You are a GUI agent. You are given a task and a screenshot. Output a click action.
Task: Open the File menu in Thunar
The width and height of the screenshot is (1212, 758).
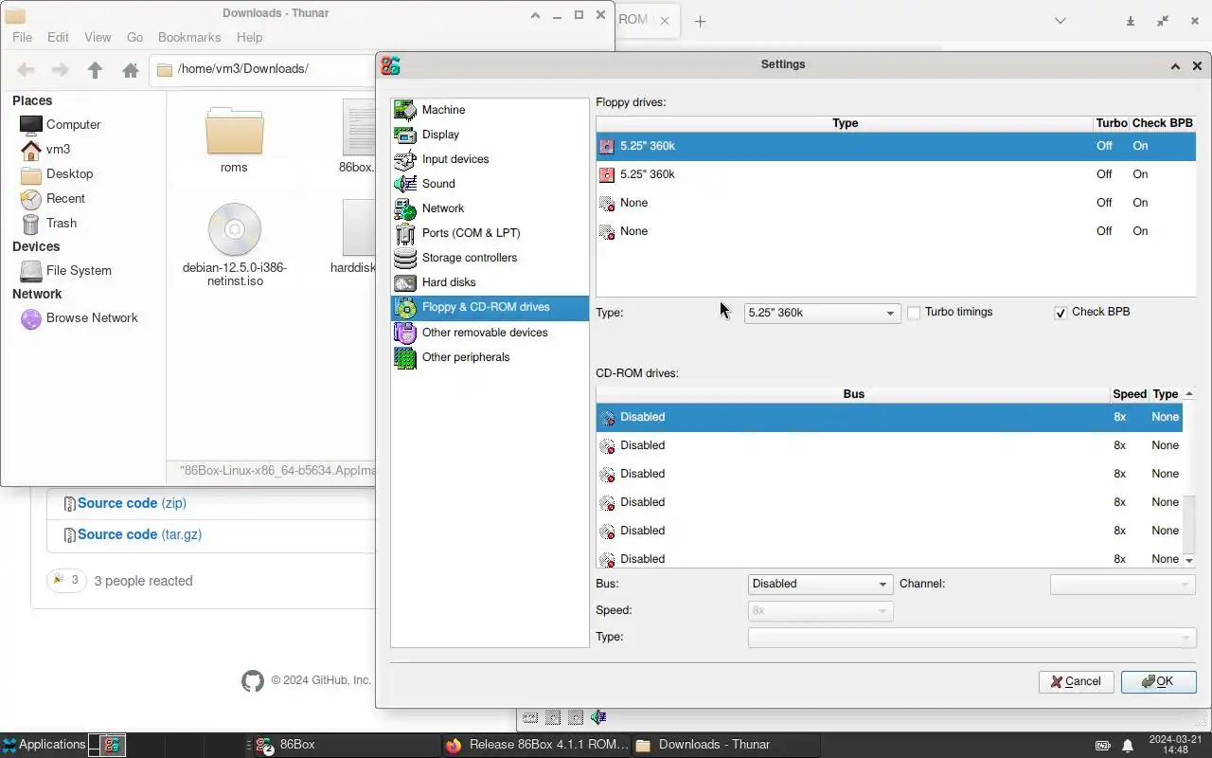pyautogui.click(x=22, y=37)
